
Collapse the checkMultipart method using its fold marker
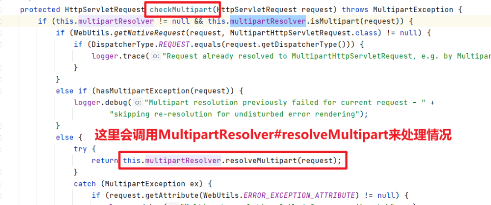1,10
